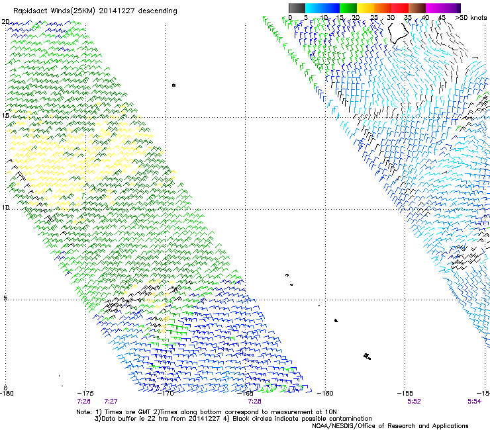The image size is (490, 430).
Task: Click the purple '7:26' swath time label
Action: 83,402
